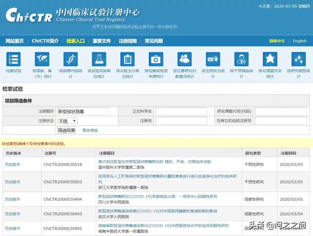Click the 注册号 input field
Viewport: 313px width, 236px height.
181,121
